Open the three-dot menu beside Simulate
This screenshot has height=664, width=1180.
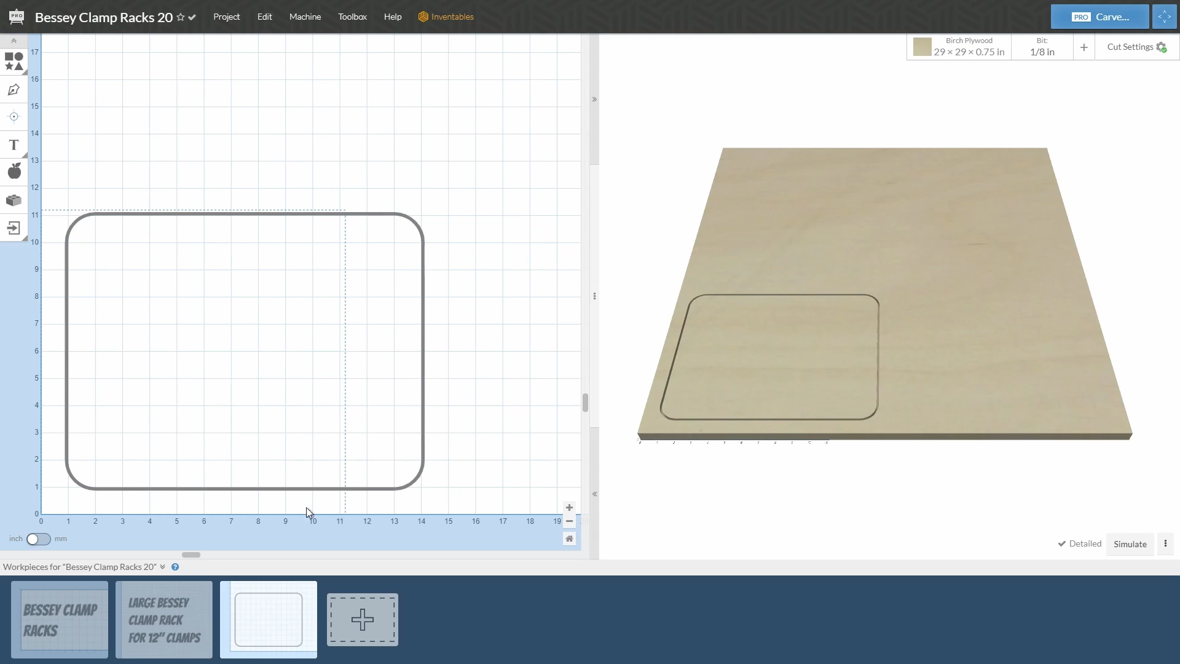tap(1165, 544)
